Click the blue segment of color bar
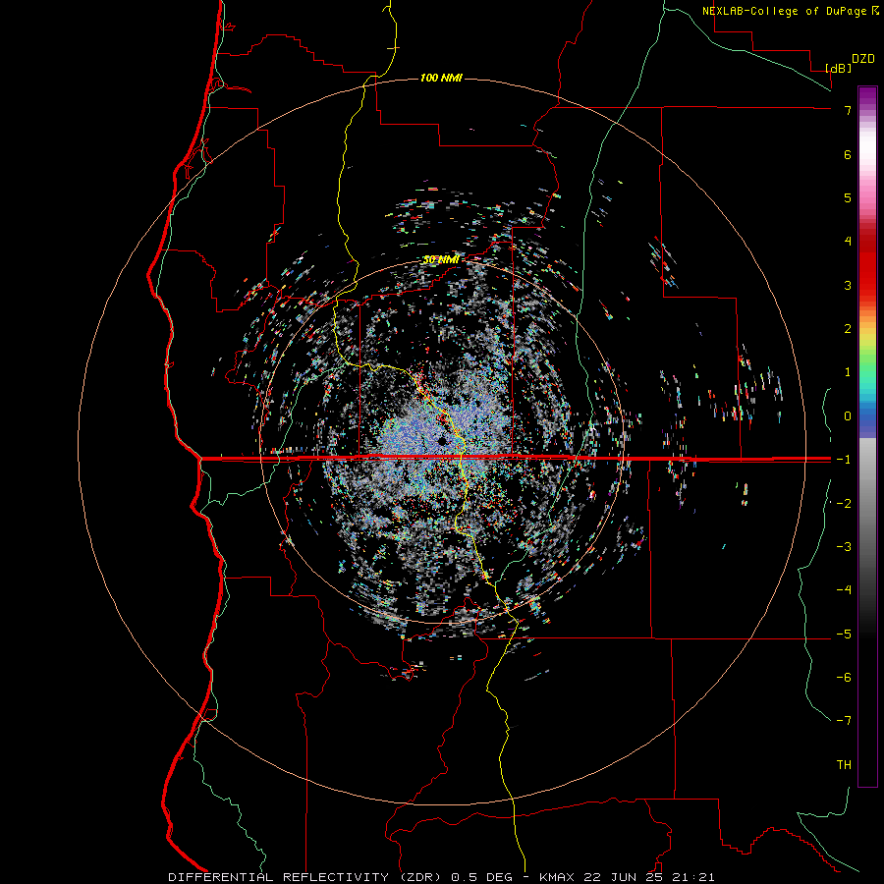This screenshot has height=884, width=884. coord(867,417)
